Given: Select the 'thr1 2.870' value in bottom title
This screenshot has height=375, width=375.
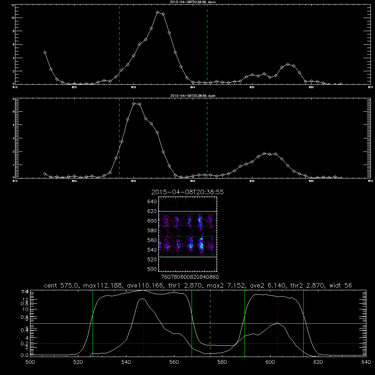Looking at the screenshot, I should [186, 285].
